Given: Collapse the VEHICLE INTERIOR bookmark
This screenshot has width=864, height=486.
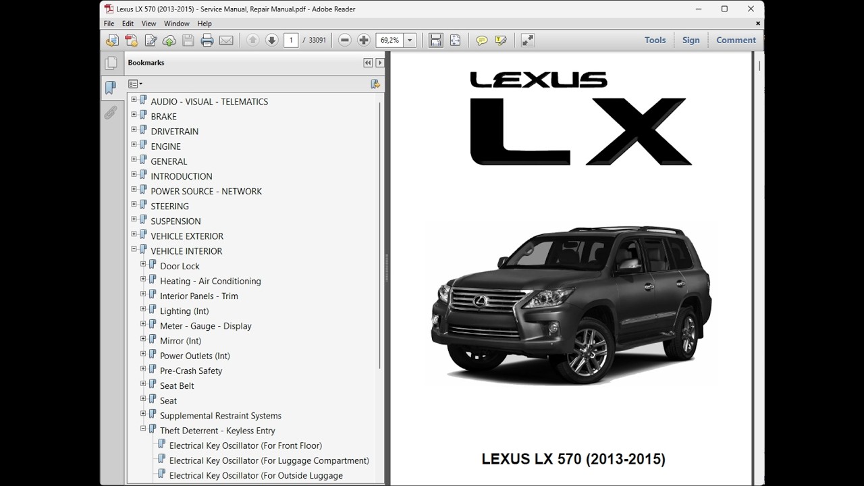Looking at the screenshot, I should pyautogui.click(x=134, y=249).
